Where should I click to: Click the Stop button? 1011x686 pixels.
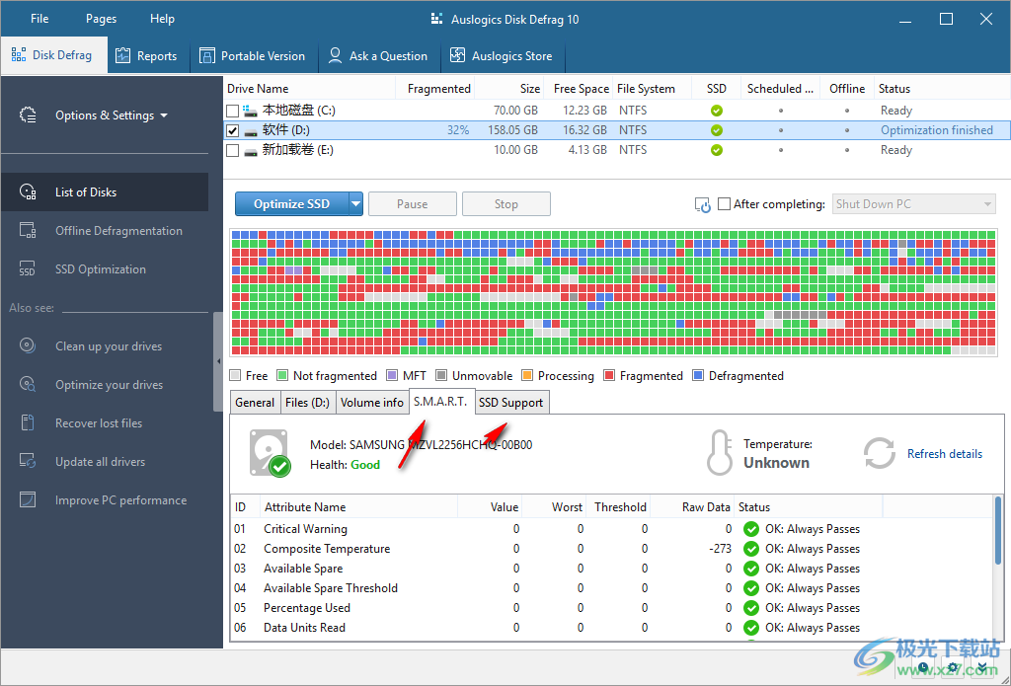coord(506,203)
